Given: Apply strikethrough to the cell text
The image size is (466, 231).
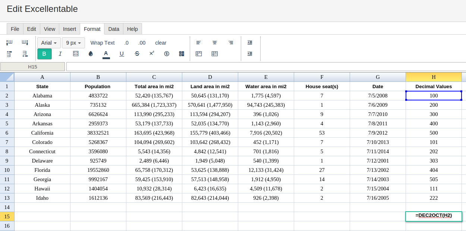Looking at the screenshot, I should pos(137,54).
